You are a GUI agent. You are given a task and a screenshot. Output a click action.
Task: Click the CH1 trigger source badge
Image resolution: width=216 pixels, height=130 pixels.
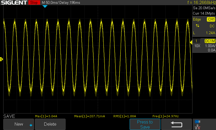point(211,19)
